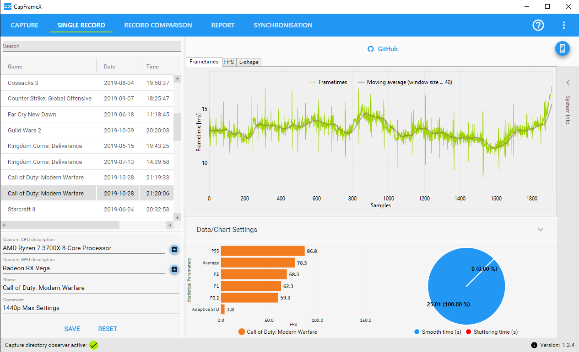Switch to the L-shape chart tab

coord(249,63)
